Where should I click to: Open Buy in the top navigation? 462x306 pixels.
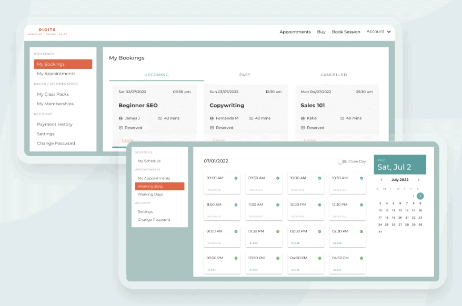(321, 32)
